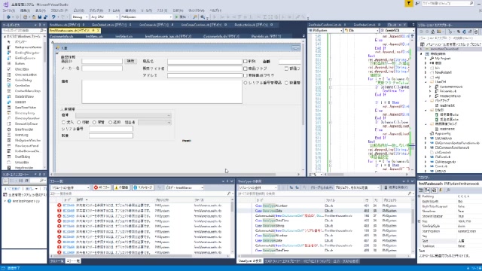482x271 pixels.
Task: Select the GroupBox control in the Toolbox
Action: [x=22, y=163]
